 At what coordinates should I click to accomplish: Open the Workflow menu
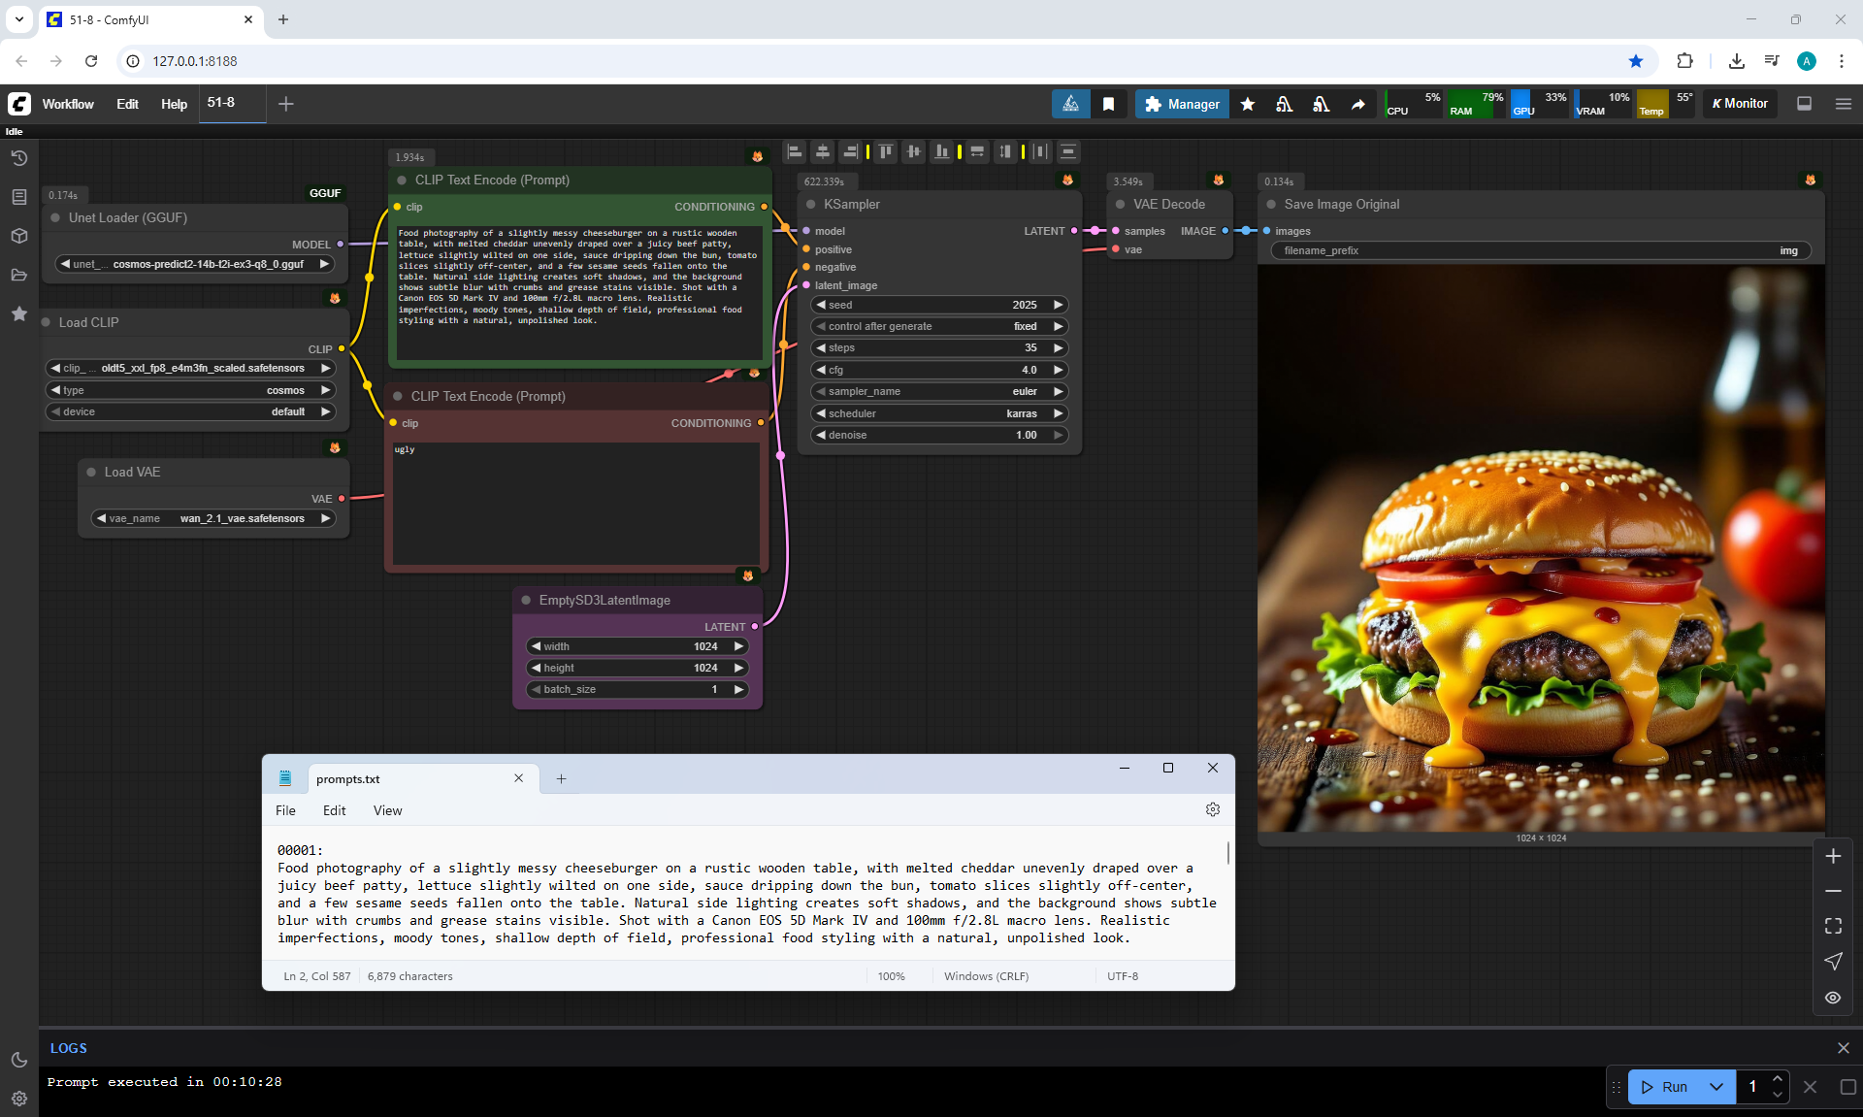tap(68, 104)
